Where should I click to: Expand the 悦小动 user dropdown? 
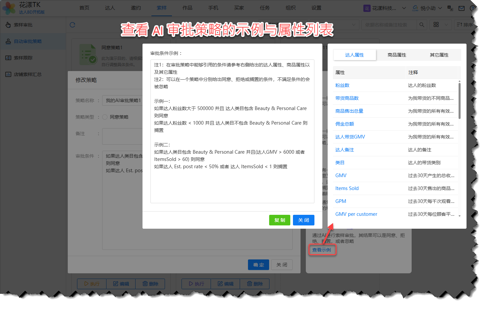440,8
